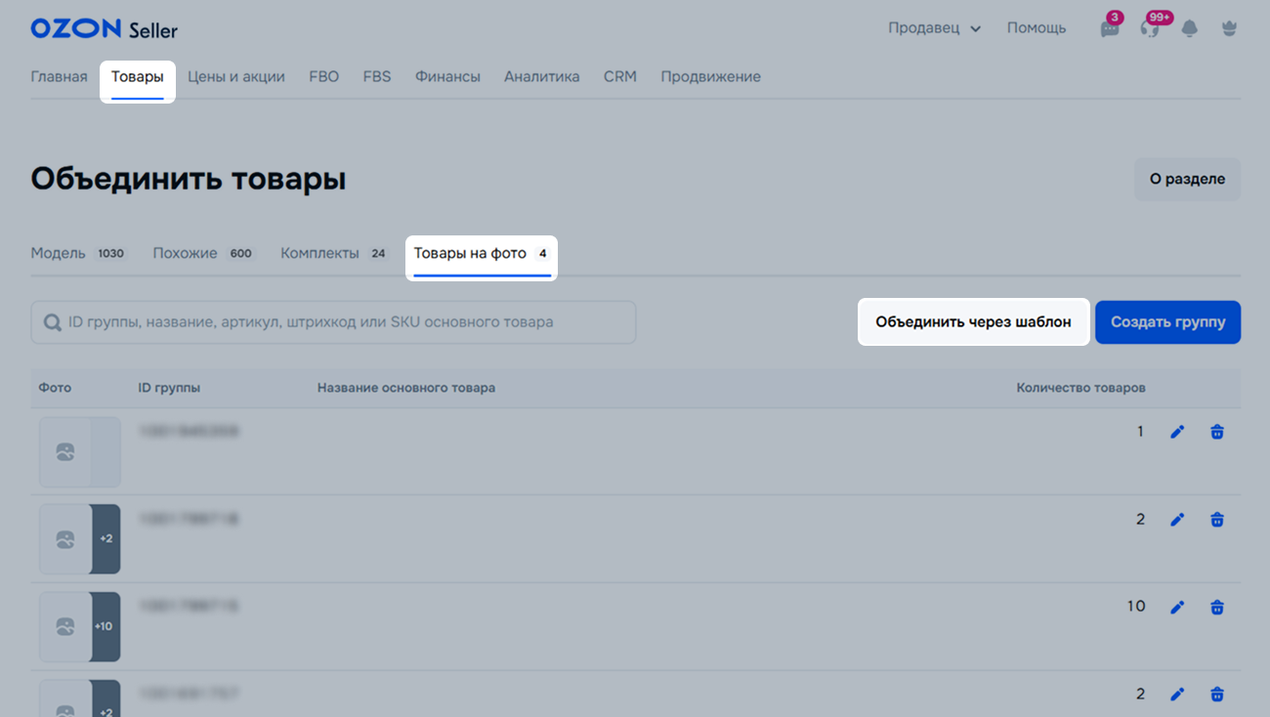Open chat messages icon with badge 3
1270x717 pixels.
[x=1110, y=28]
